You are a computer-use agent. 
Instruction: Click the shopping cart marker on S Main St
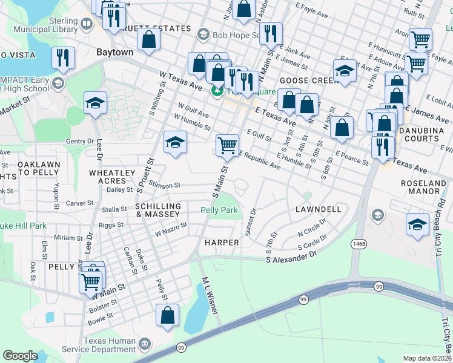(x=228, y=146)
